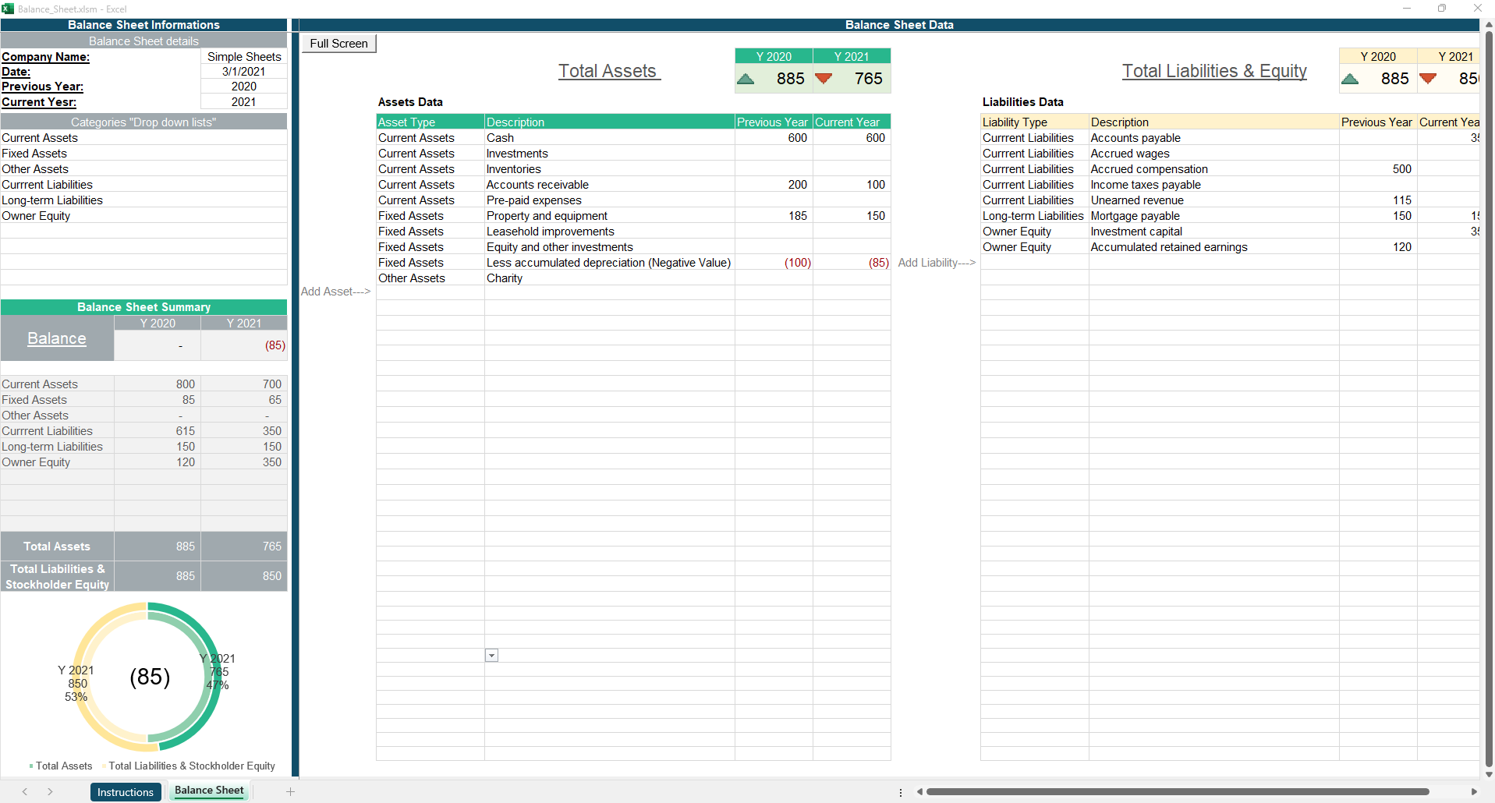1495x803 pixels.
Task: Click red down arrow in Total Liabilities Y 2021
Action: 1428,79
